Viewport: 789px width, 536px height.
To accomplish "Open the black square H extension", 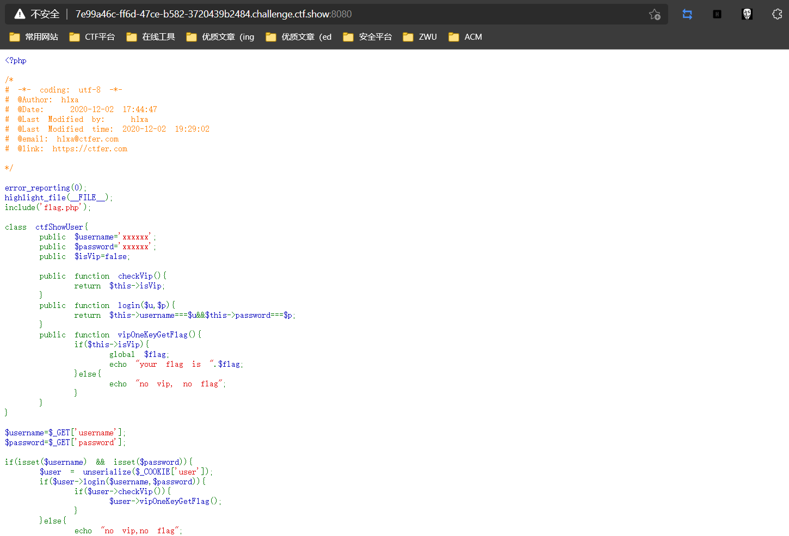I will tap(717, 15).
